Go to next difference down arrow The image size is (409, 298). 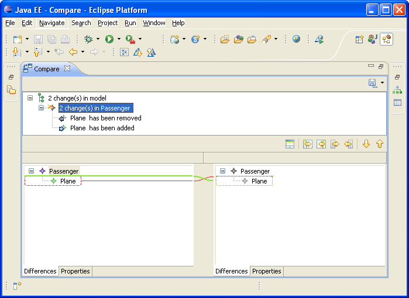tap(366, 144)
